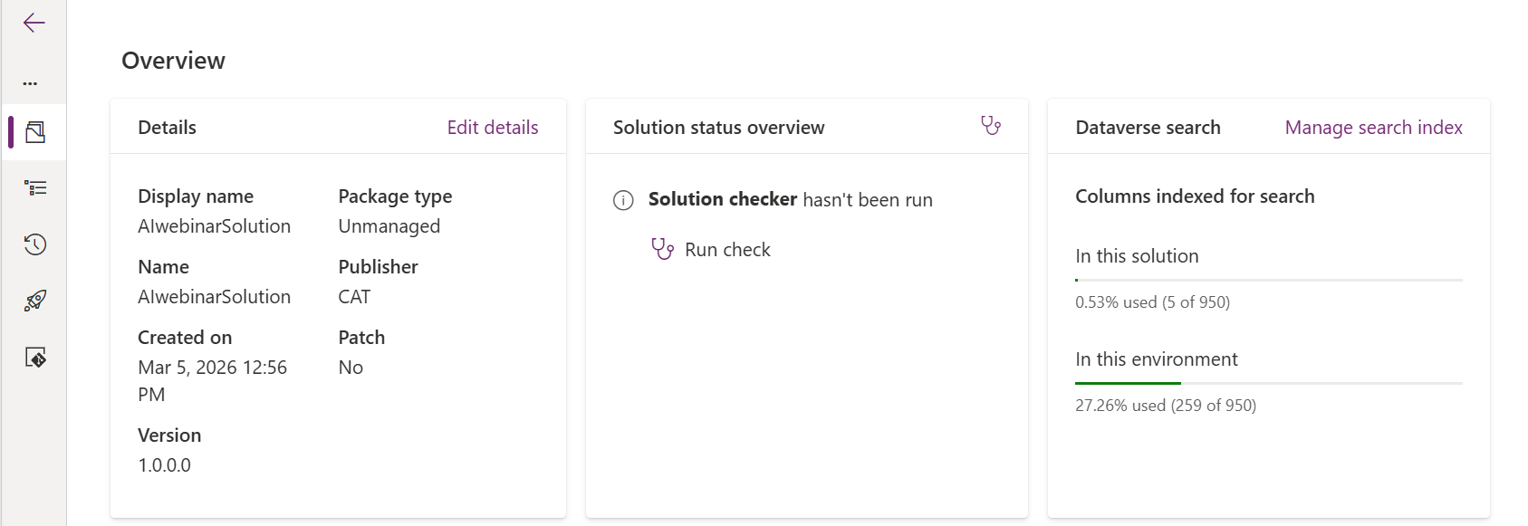This screenshot has width=1528, height=526.
Task: Click the In this environment usage bar
Action: tap(1268, 384)
